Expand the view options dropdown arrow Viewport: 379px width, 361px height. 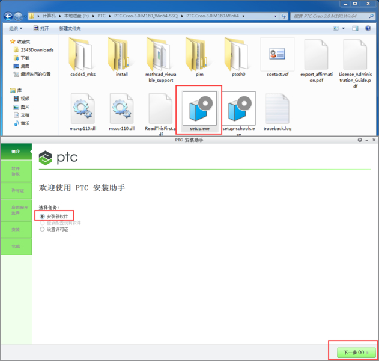[343, 28]
